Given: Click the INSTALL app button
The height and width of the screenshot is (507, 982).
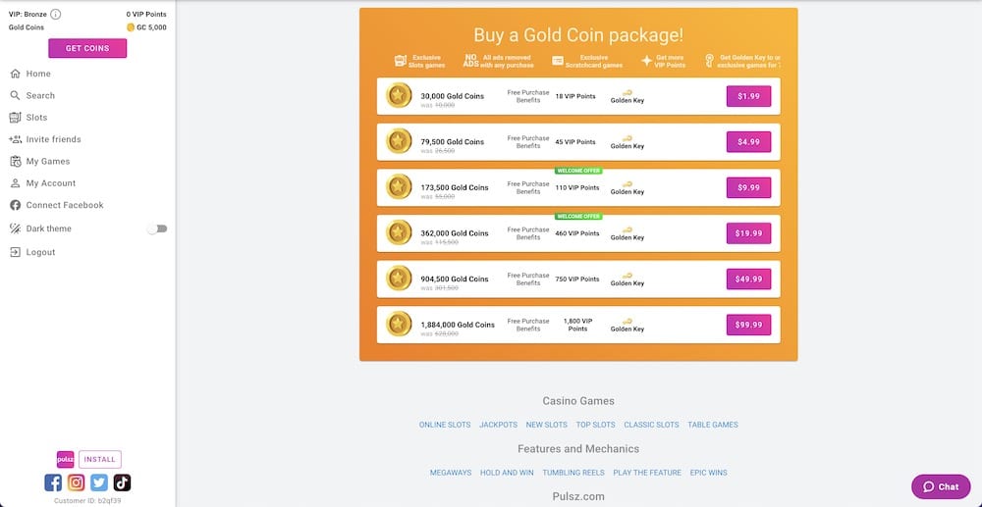Looking at the screenshot, I should pos(99,459).
